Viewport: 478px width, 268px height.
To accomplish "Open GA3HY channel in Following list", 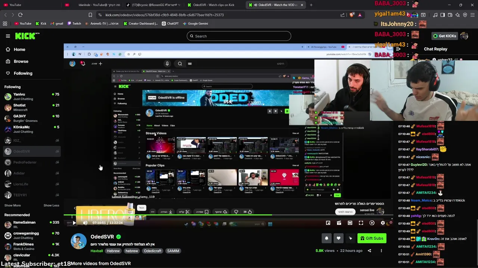I will 32,118.
